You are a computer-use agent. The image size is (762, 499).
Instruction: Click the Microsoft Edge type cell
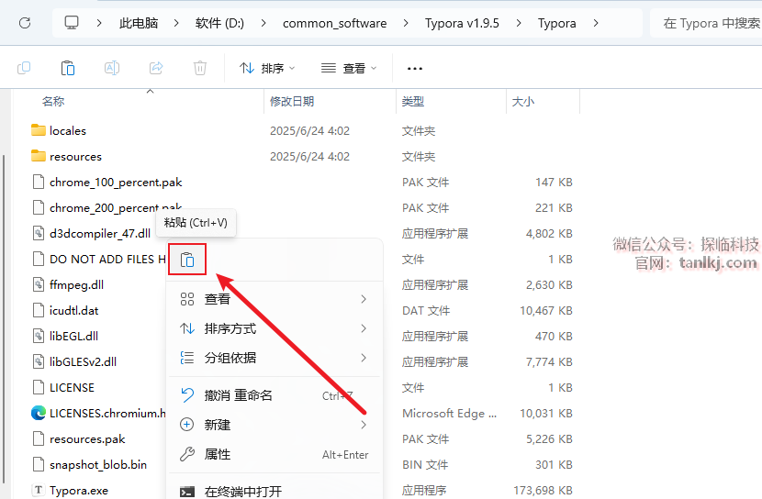coord(450,413)
